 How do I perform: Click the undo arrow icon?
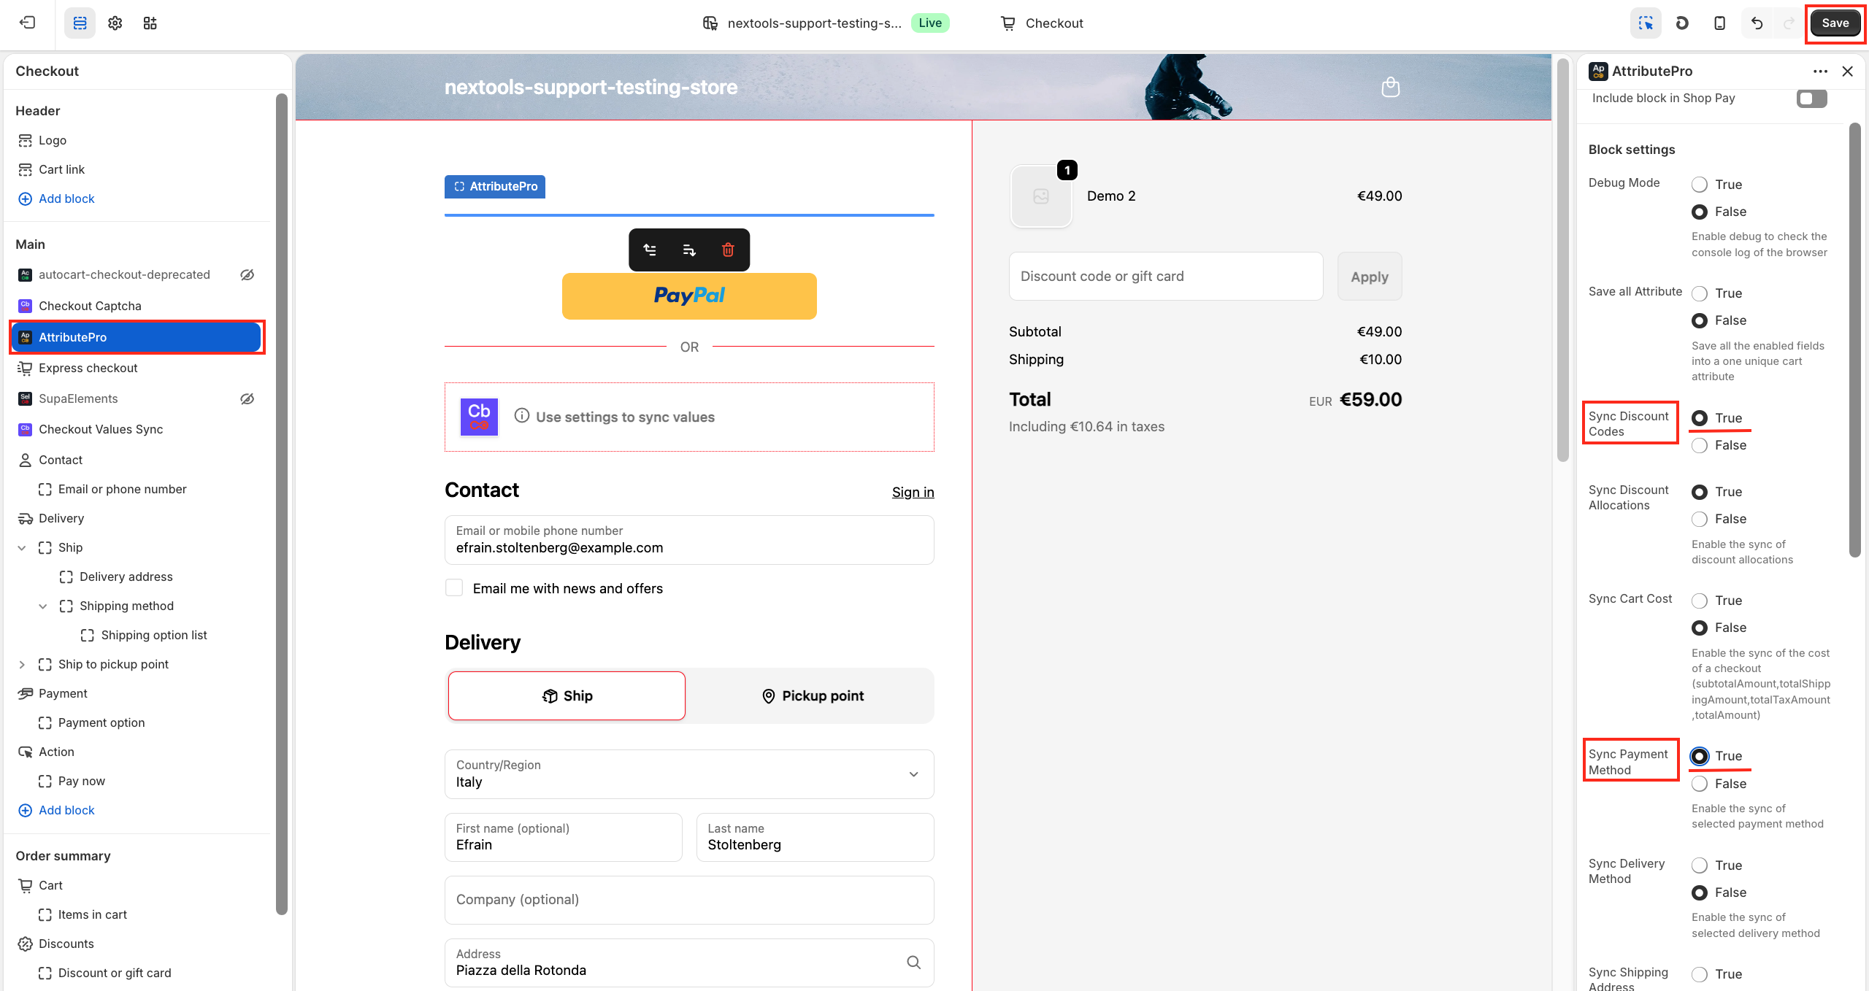tap(1757, 23)
